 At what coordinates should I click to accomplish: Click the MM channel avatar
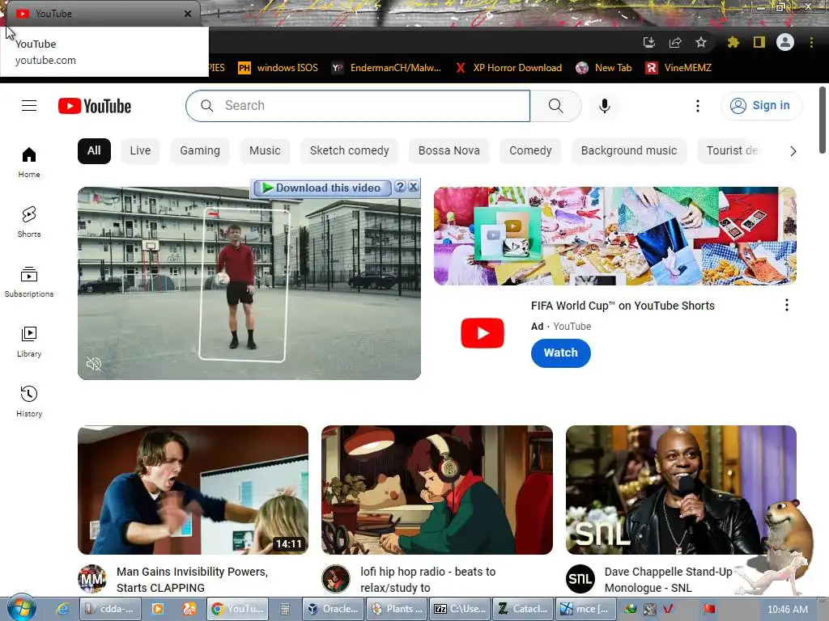click(92, 579)
